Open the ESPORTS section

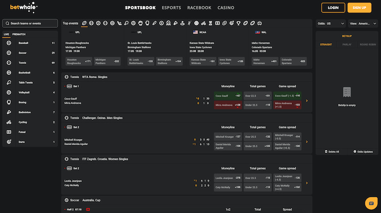(171, 8)
